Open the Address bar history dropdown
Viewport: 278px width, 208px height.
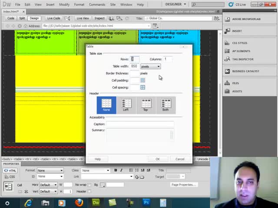149,26
